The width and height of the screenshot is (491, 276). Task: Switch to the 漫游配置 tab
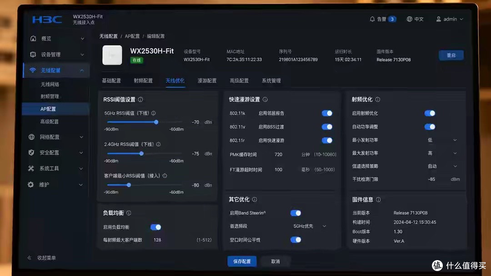[207, 81]
